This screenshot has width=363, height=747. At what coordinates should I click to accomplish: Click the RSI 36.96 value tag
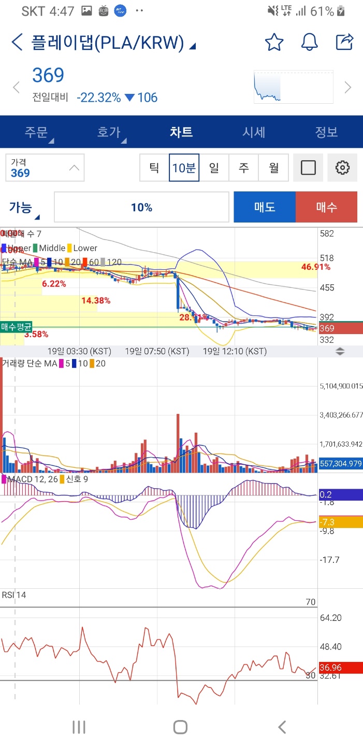point(340,667)
